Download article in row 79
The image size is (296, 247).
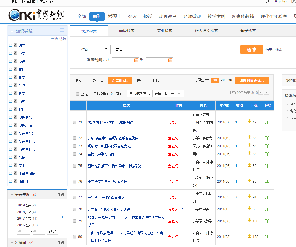[x=250, y=220]
